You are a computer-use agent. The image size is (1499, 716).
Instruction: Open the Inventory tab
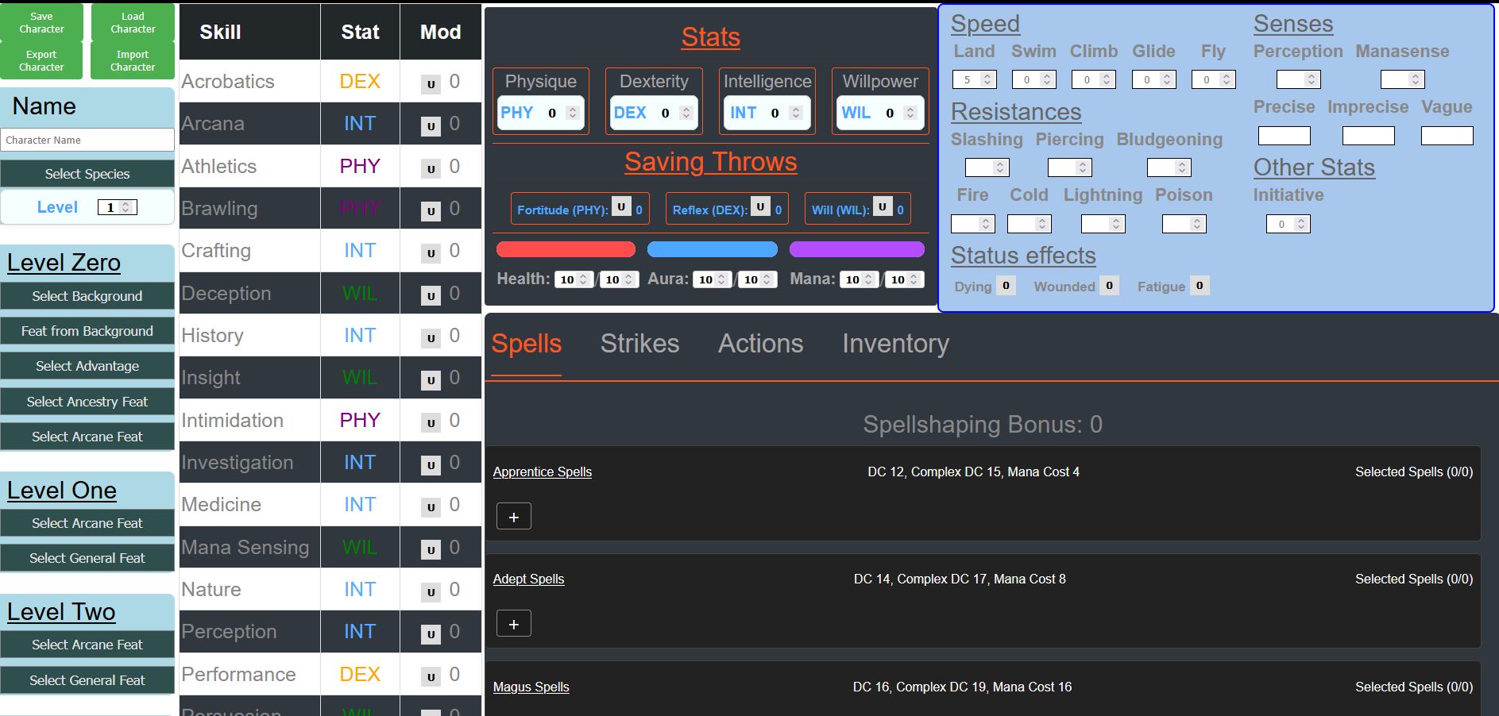tap(895, 344)
